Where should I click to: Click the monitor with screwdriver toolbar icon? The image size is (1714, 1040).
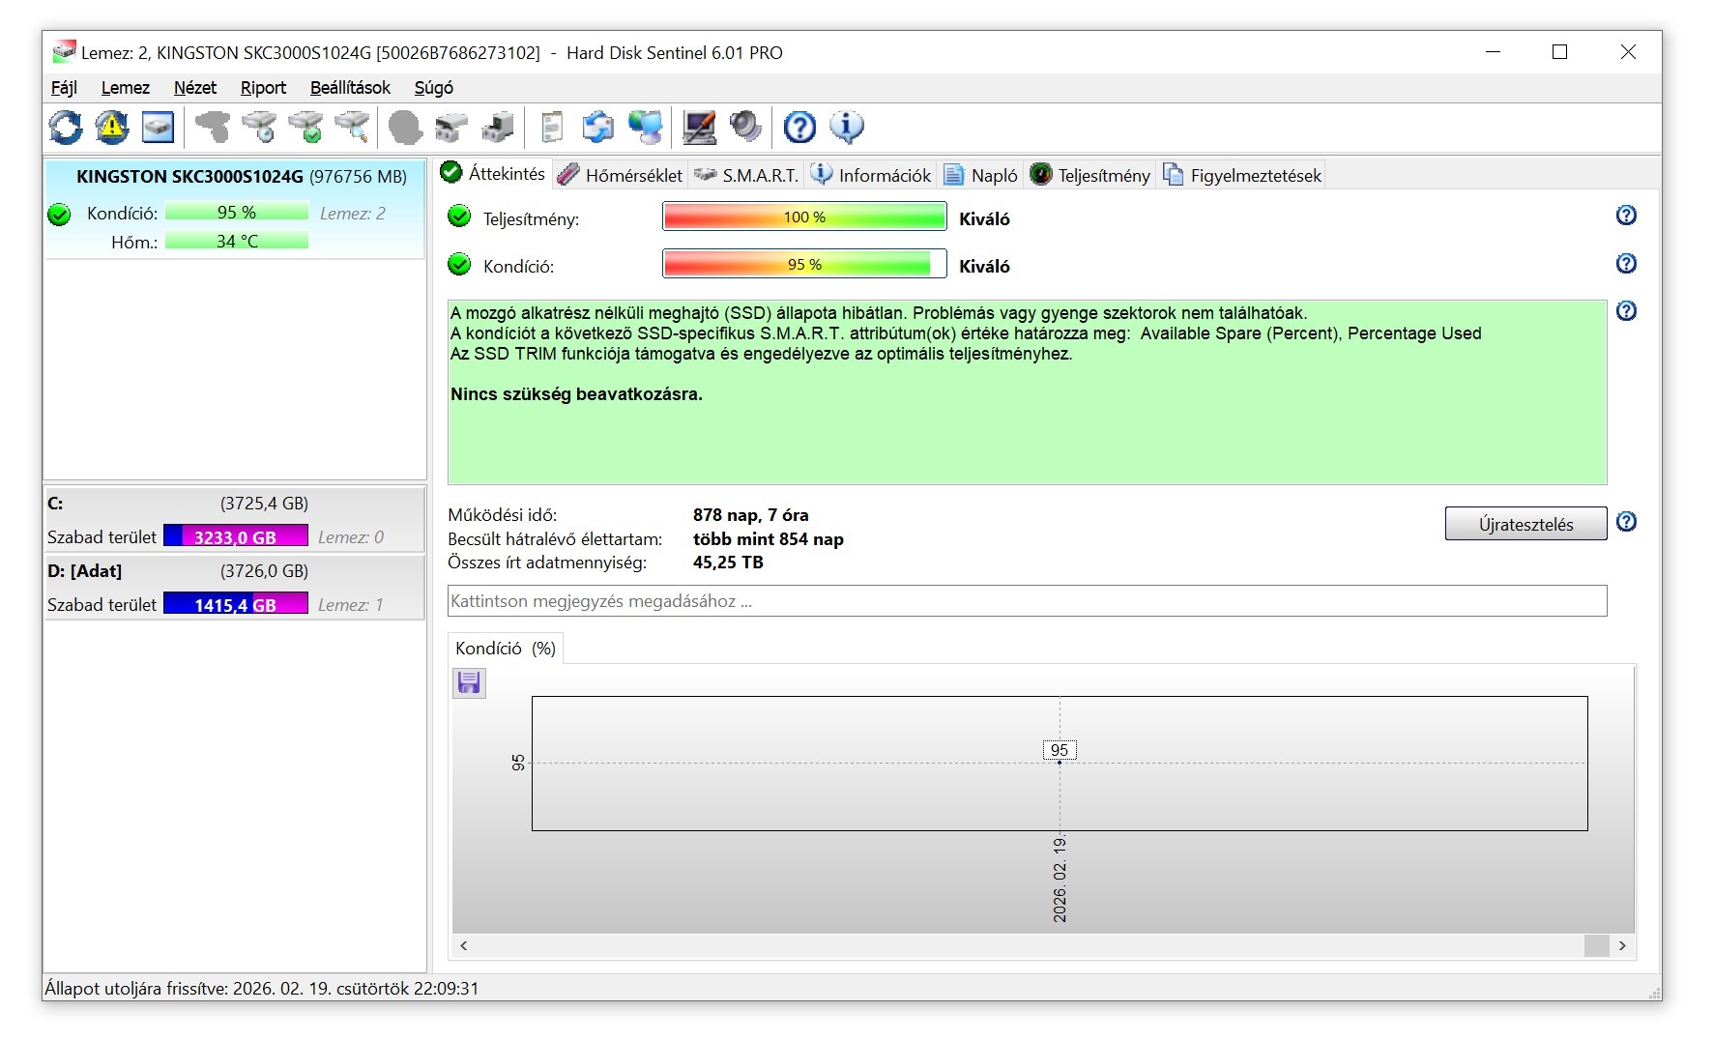click(x=700, y=127)
